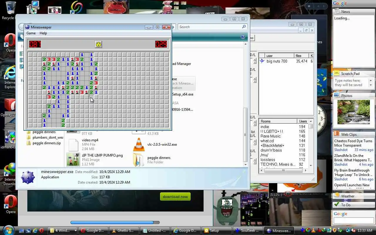376x235 pixels.
Task: Switch to SoulSeek taskbar button
Action: 248,231
